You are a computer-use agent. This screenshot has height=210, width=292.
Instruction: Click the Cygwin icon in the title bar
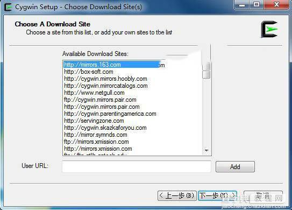click(8, 7)
